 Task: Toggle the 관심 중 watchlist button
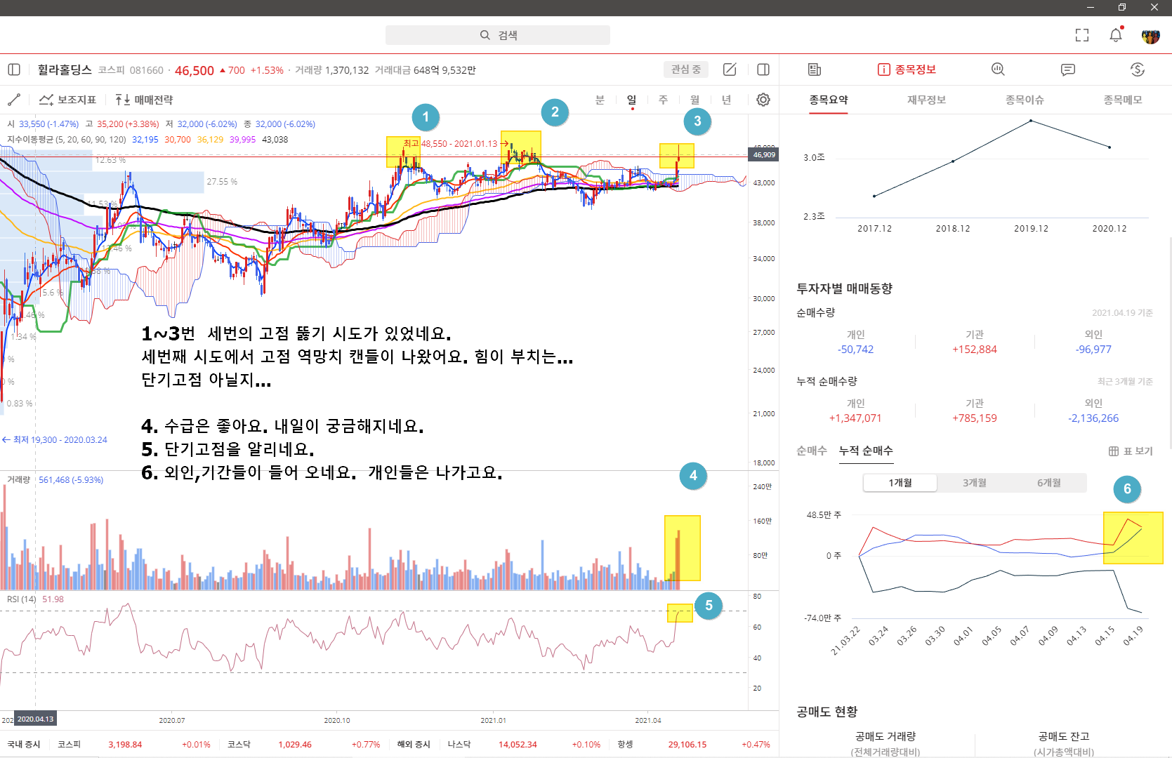[x=686, y=69]
